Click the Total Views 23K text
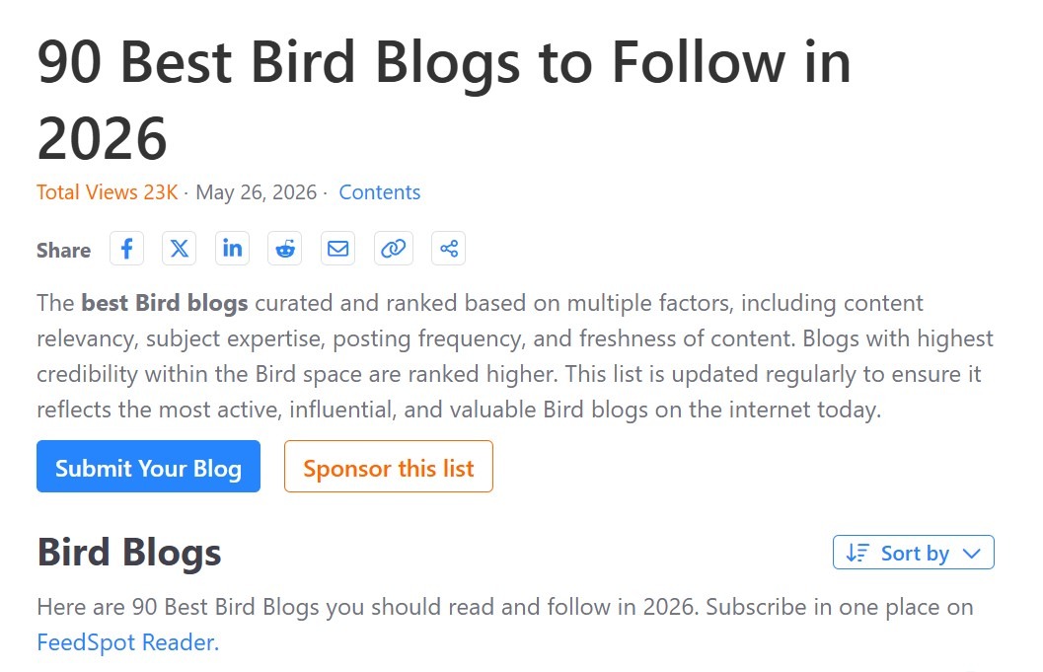Viewport: 1043px width, 672px height. click(x=108, y=192)
